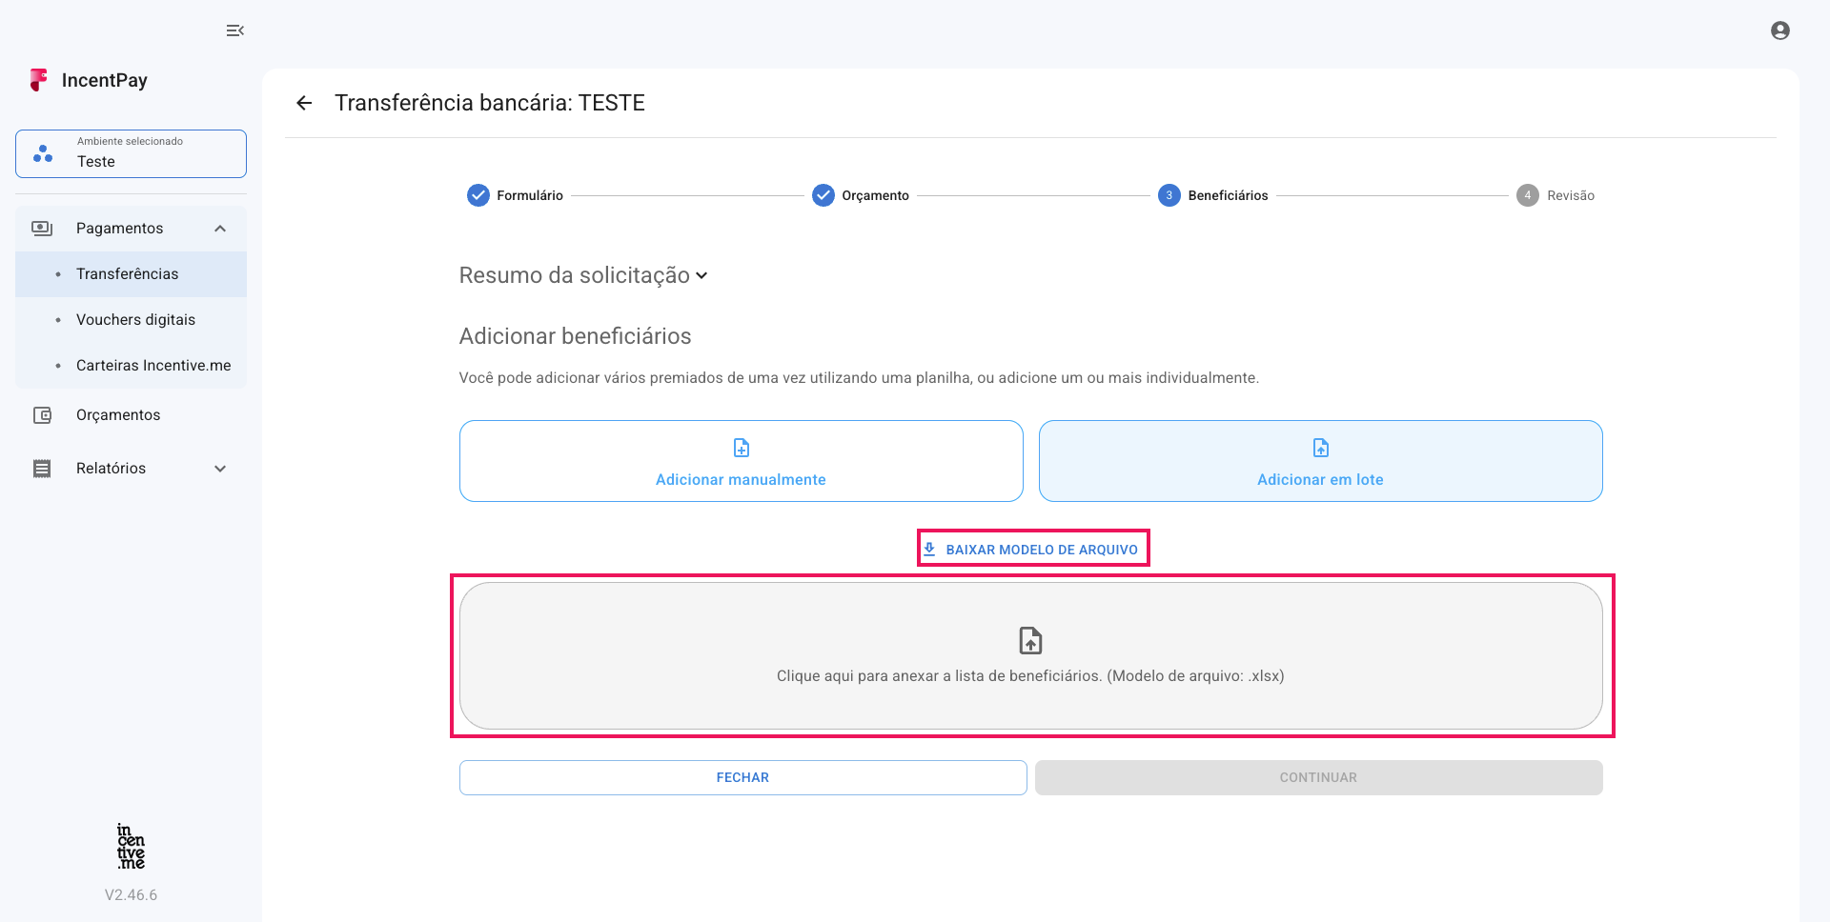The width and height of the screenshot is (1830, 922).
Task: Click the incentive.me logo at sidebar bottom
Action: [x=131, y=846]
